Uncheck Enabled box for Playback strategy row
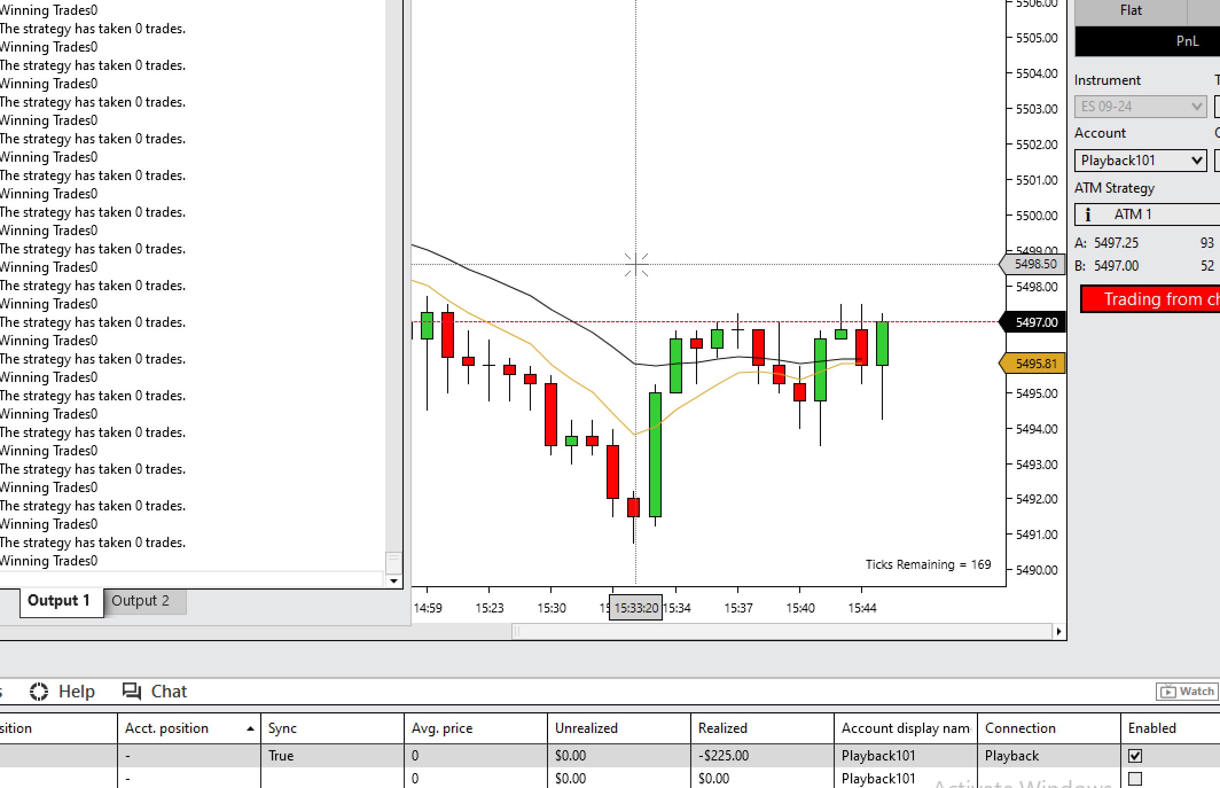Screen dimensions: 1220x788 (x=1135, y=756)
